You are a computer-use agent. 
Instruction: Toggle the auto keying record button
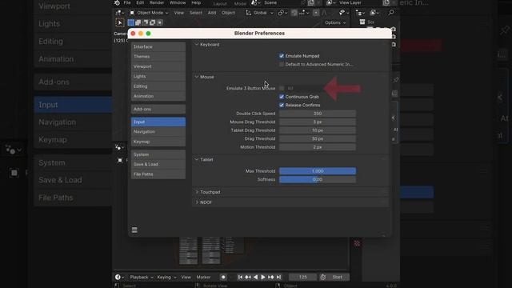pos(223,278)
